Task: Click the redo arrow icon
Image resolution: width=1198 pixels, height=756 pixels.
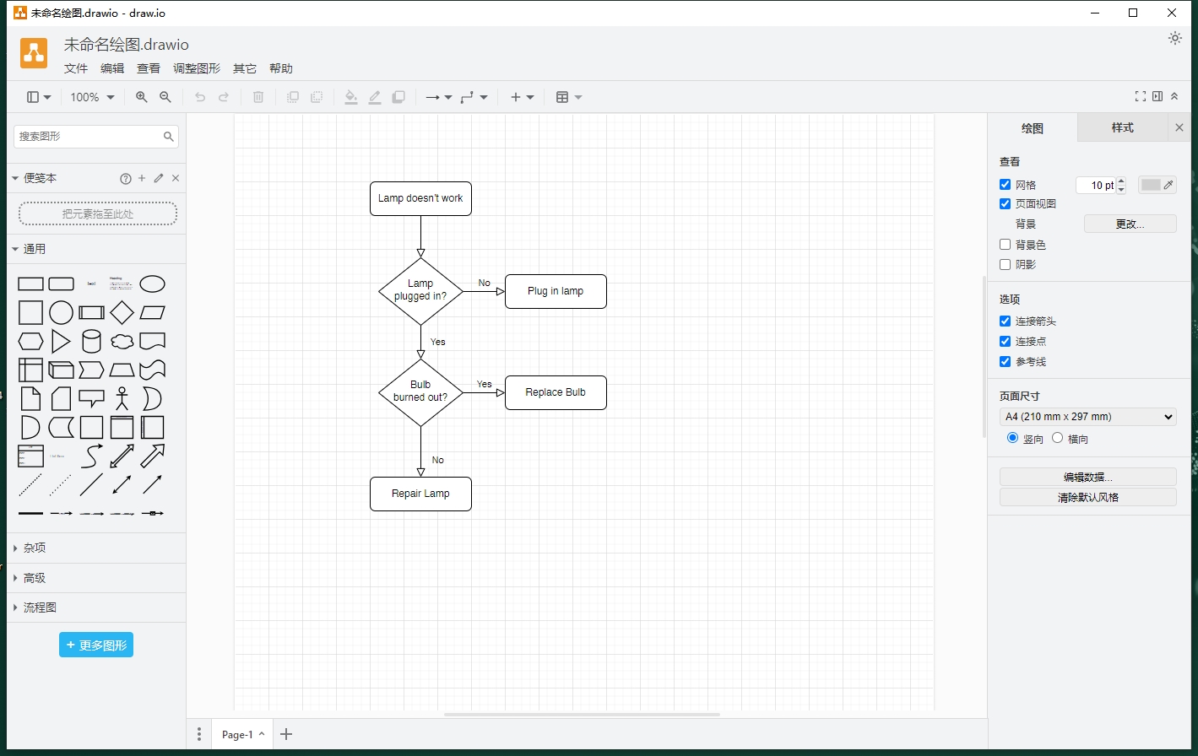Action: pyautogui.click(x=224, y=97)
